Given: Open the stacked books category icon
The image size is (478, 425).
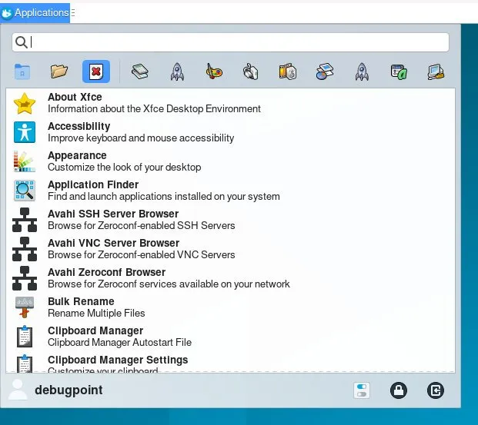Looking at the screenshot, I should point(139,71).
